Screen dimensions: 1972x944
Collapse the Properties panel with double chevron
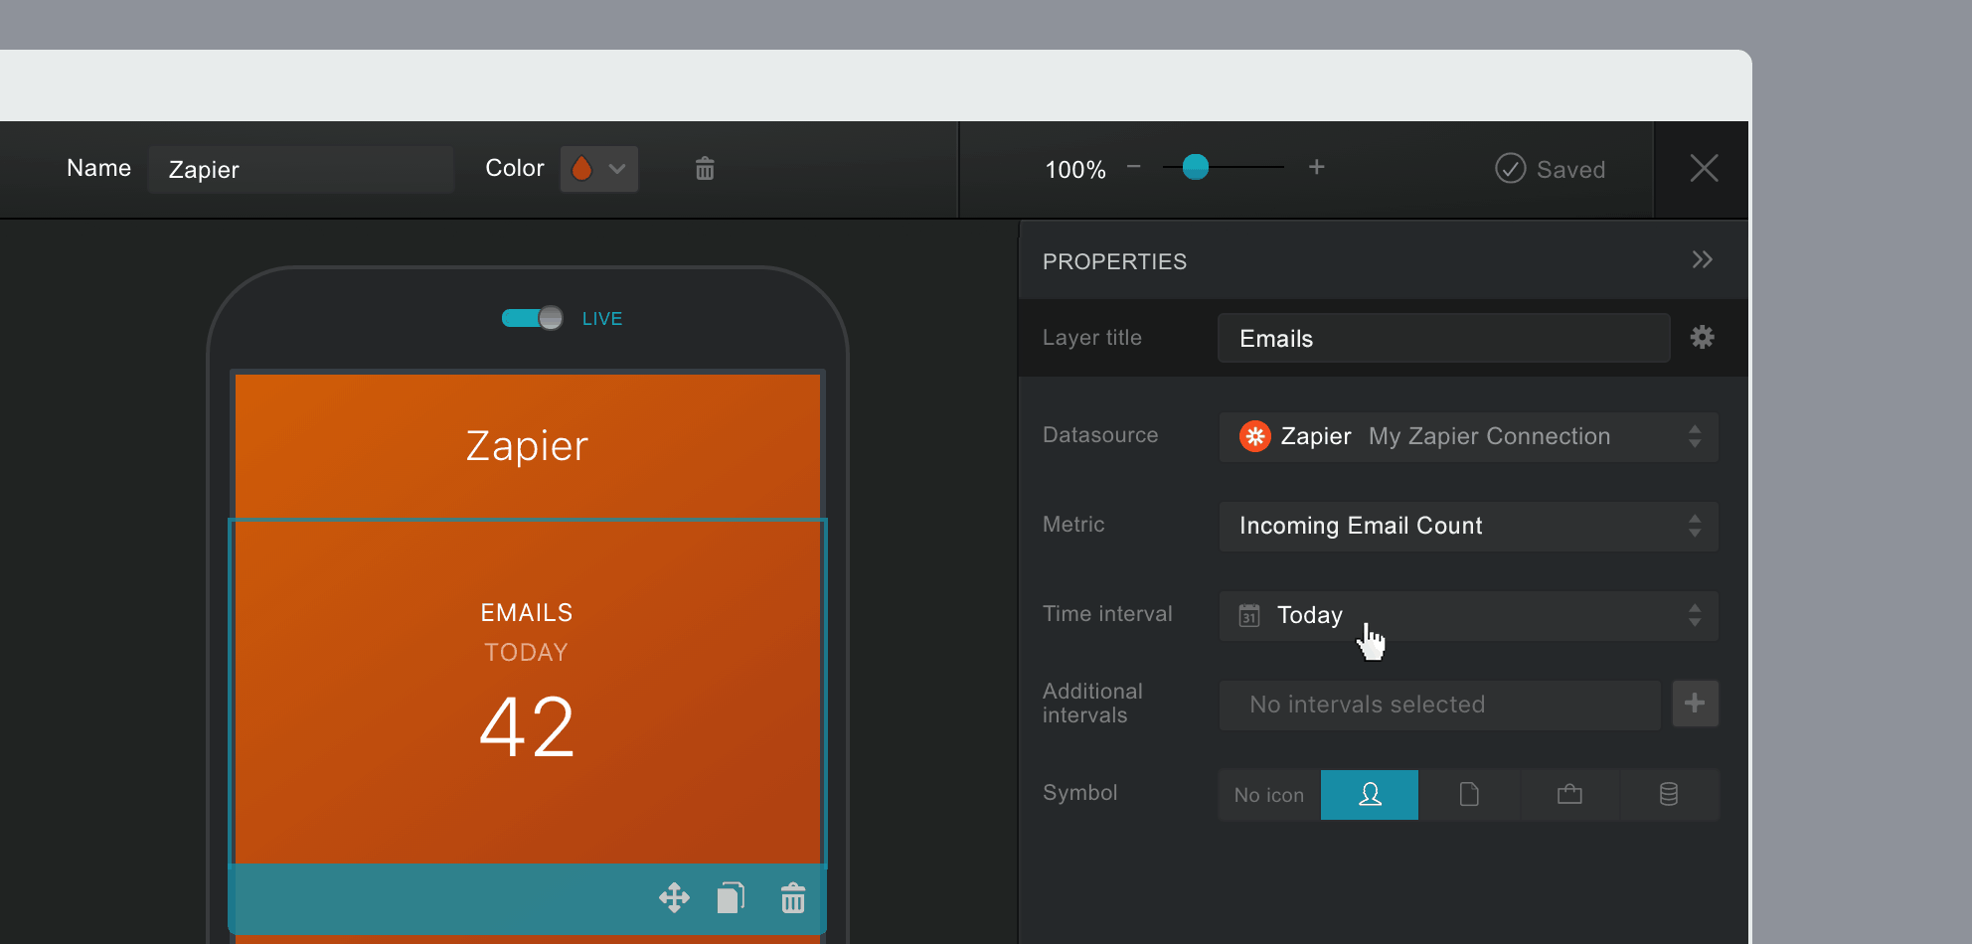pyautogui.click(x=1703, y=259)
